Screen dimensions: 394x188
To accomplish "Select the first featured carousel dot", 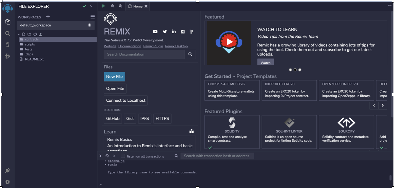I will click(290, 70).
